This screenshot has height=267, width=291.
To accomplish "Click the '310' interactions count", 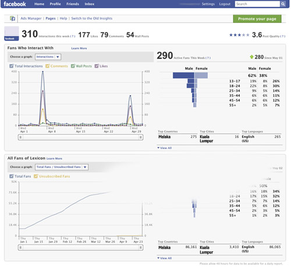I will 30,34.
